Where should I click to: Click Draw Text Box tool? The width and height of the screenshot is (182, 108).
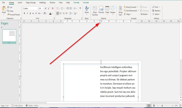(x=95, y=11)
